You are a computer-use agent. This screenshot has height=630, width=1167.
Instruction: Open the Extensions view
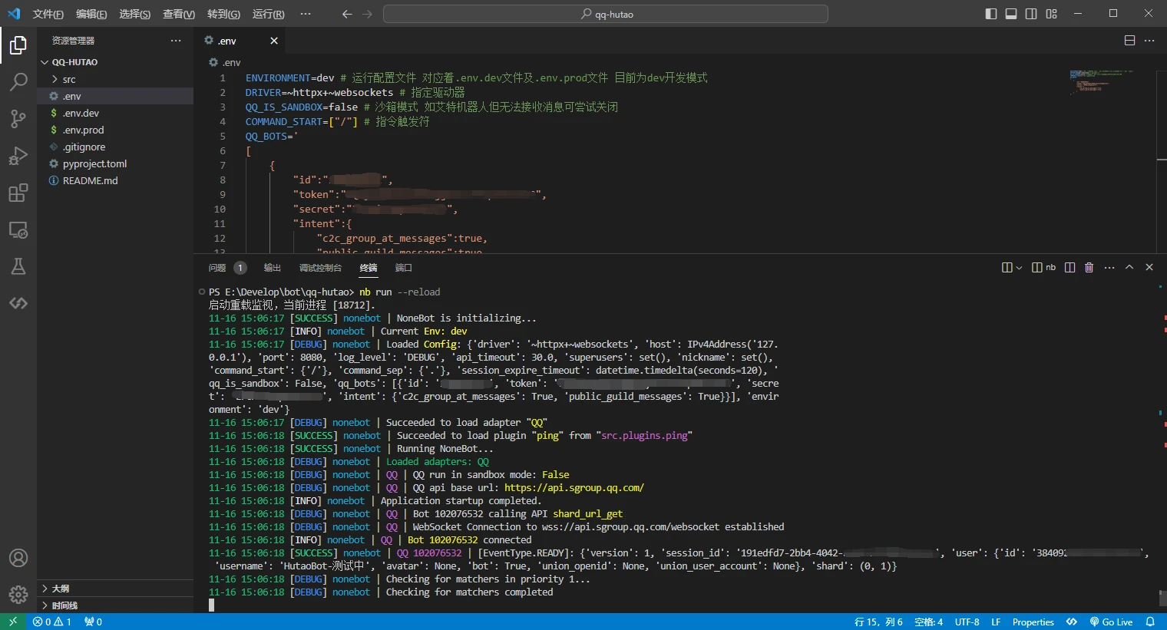[18, 193]
